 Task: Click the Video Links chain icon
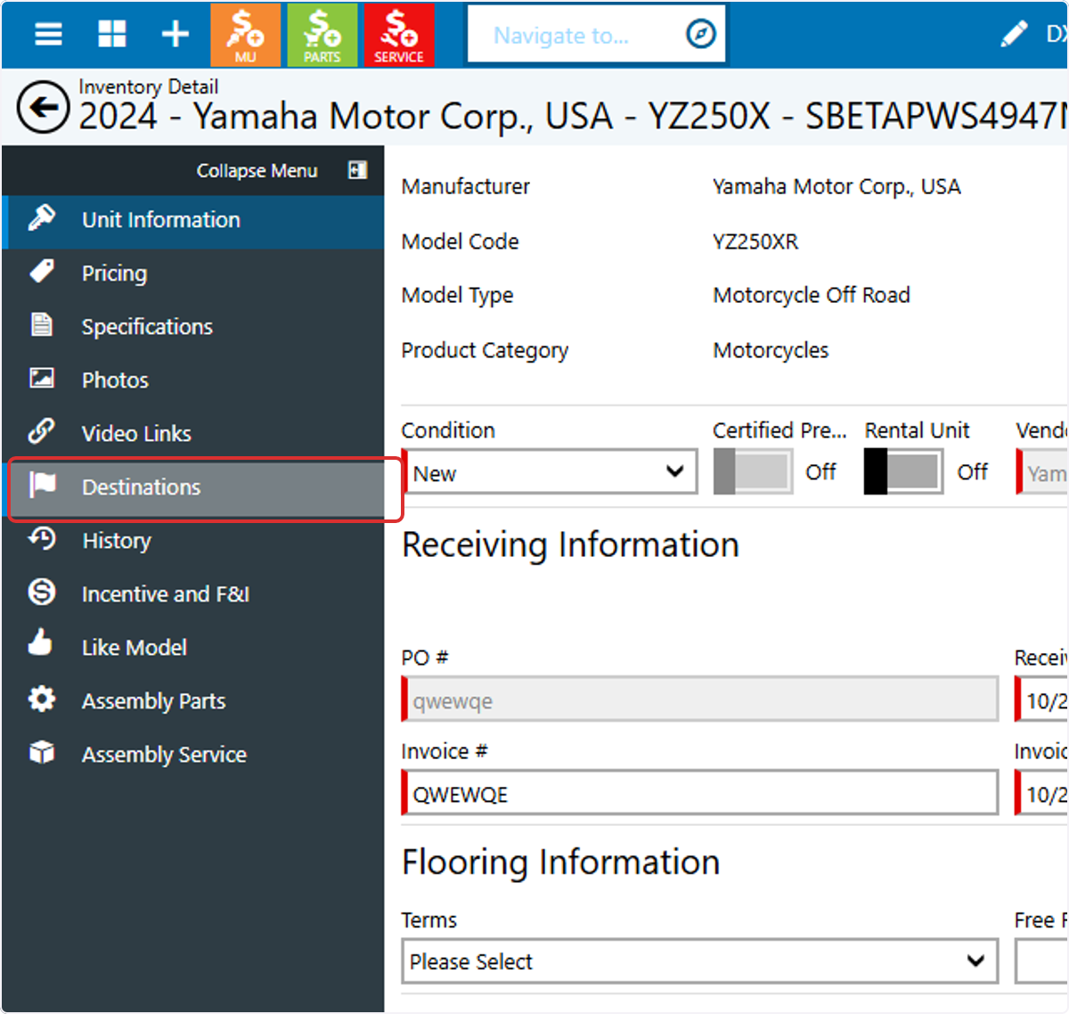(42, 432)
